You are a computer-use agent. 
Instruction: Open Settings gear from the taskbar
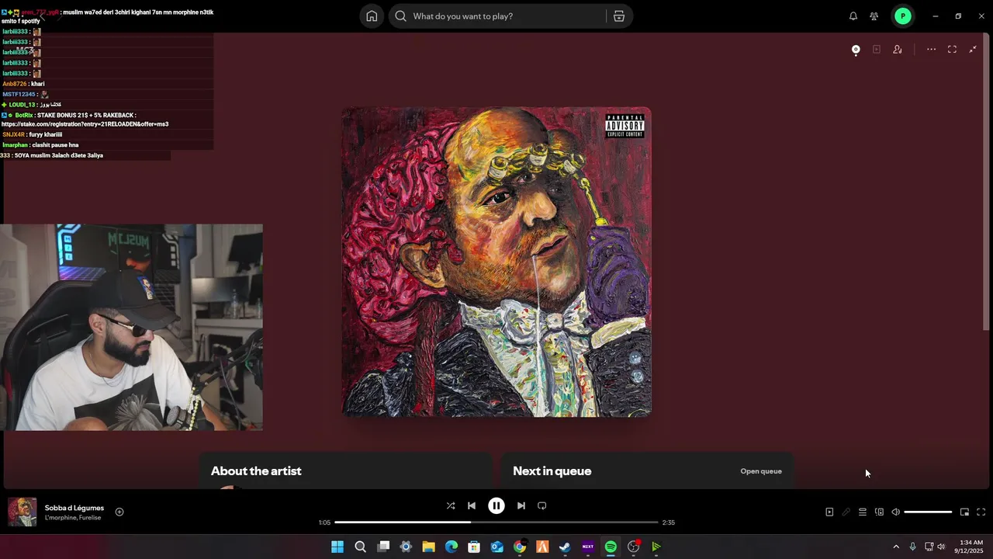pos(406,547)
